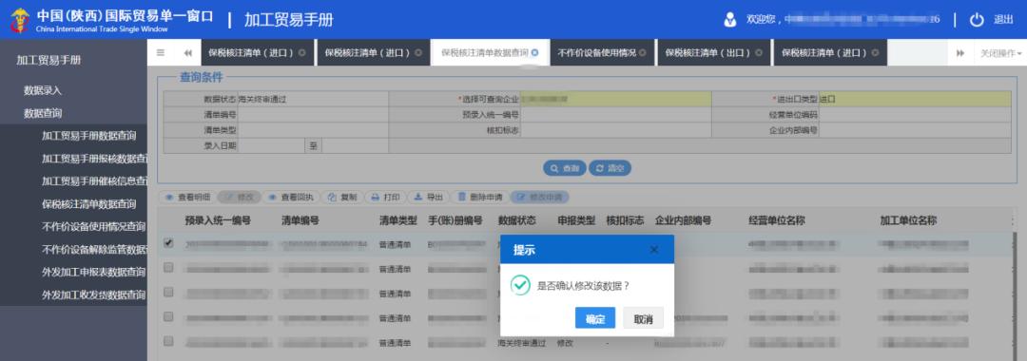
Task: Click 退出 to log out
Action: [1003, 20]
